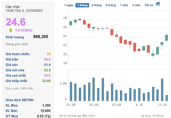The image size is (171, 118).
Task: Click the green up-arrow price change icon
Action: coord(11,30)
